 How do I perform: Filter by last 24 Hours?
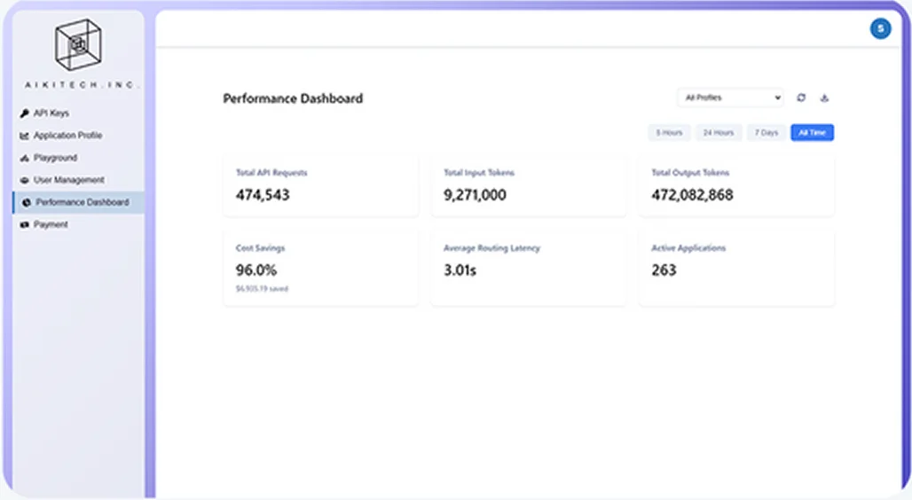pos(719,133)
